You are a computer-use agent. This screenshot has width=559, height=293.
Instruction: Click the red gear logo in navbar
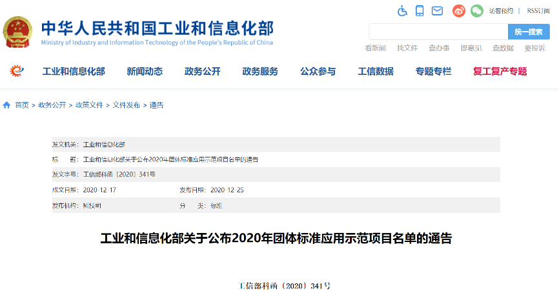17,71
